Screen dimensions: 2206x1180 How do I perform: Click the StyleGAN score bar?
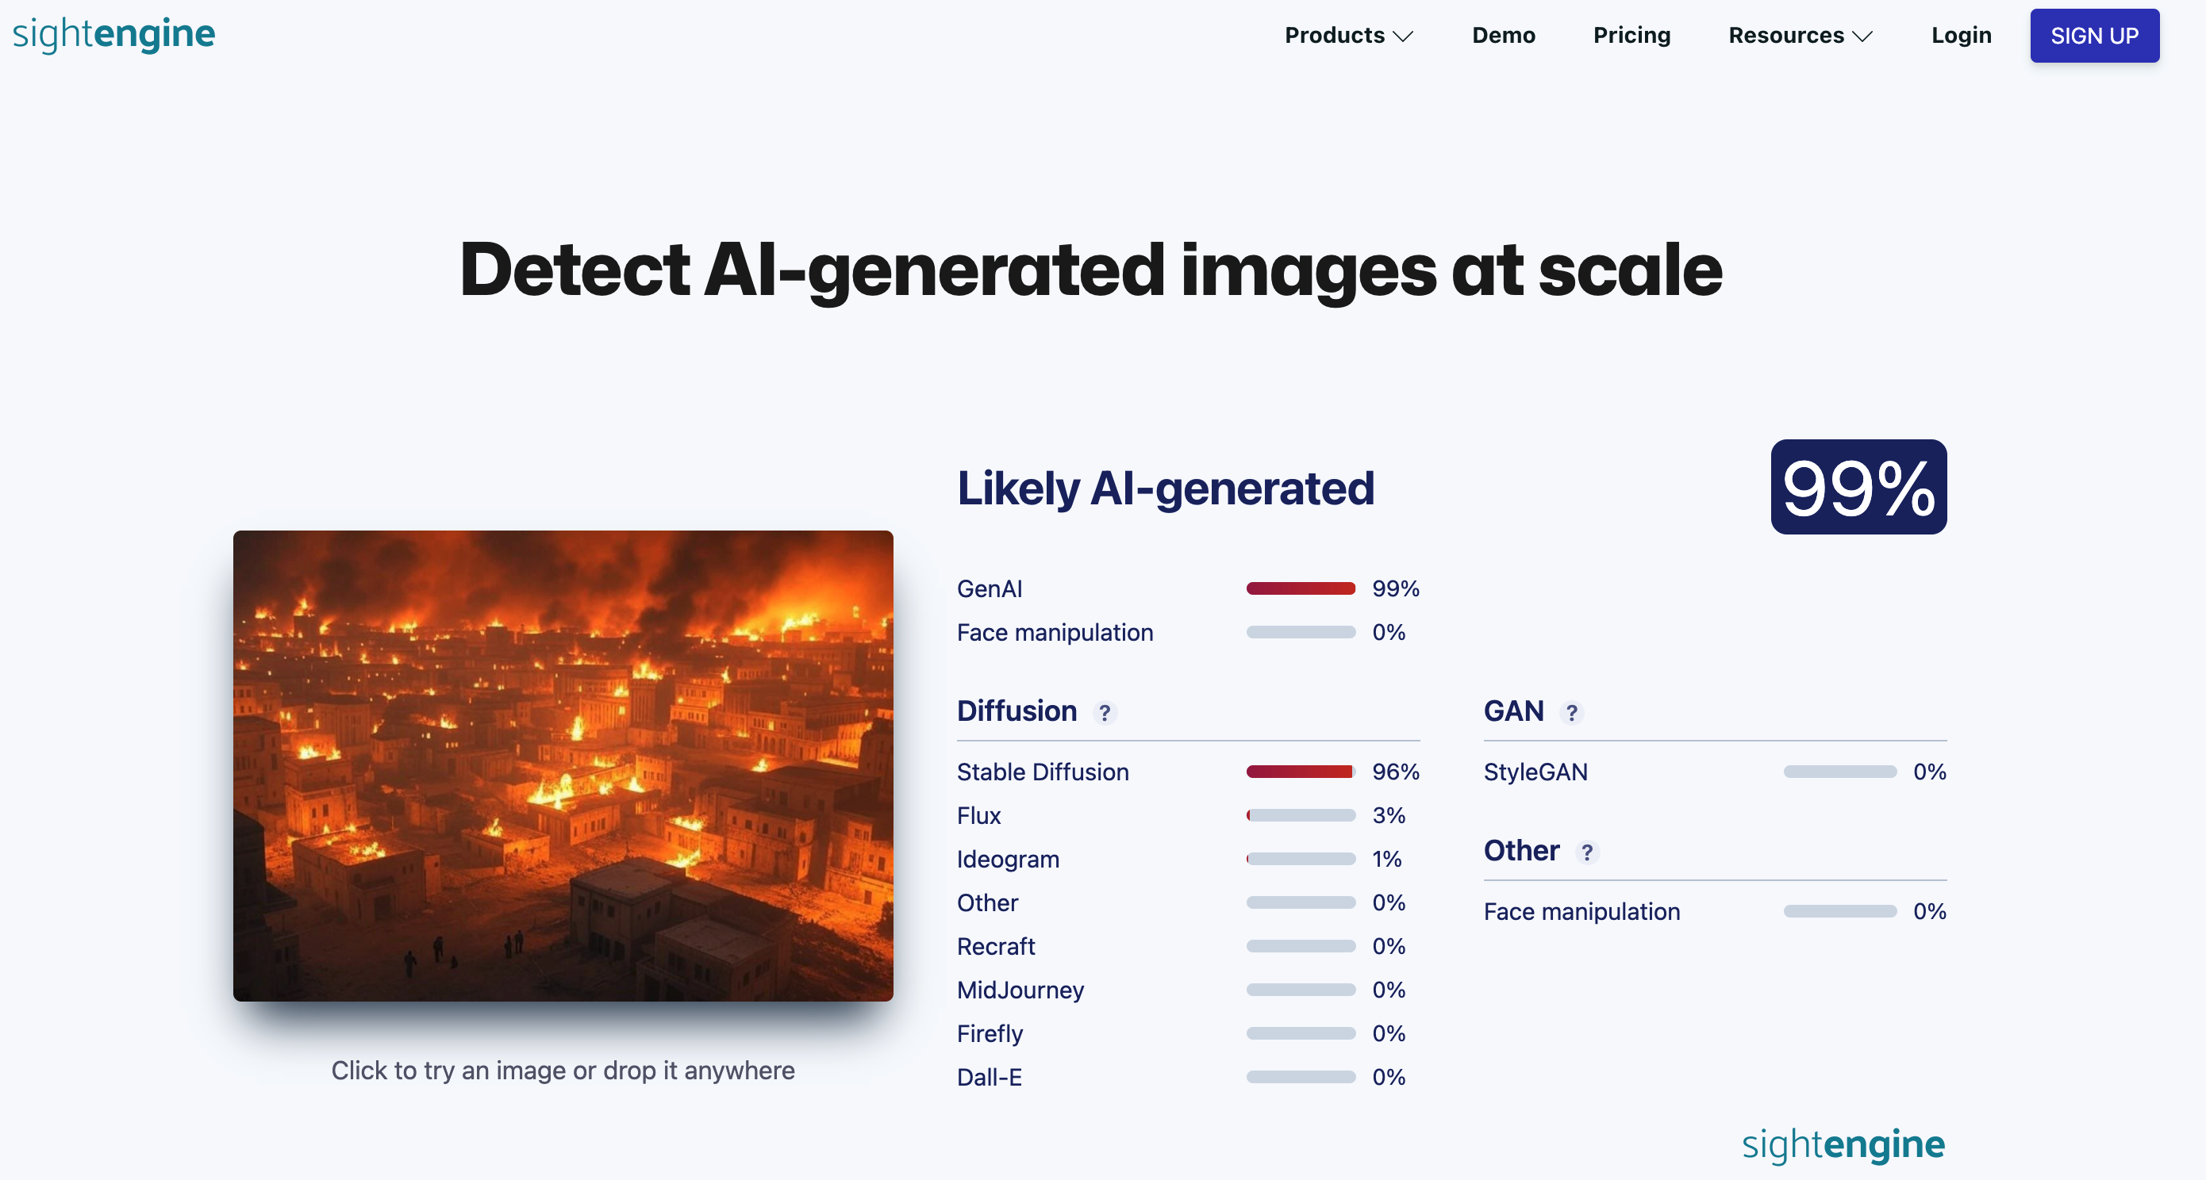click(x=1839, y=772)
